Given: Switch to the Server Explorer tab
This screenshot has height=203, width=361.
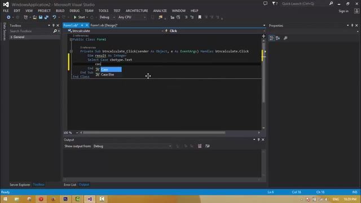Looking at the screenshot, I should click(x=20, y=184).
